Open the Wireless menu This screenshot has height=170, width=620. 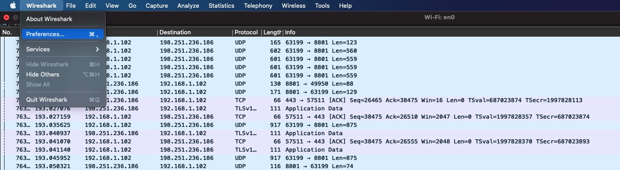coord(293,5)
